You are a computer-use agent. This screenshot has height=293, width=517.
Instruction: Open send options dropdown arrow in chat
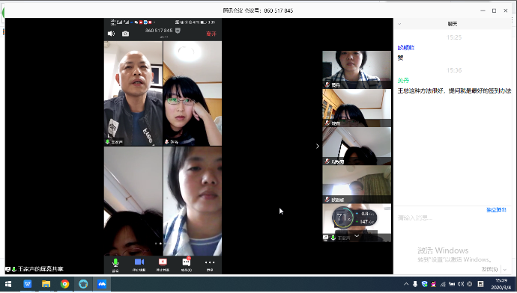coord(505,270)
